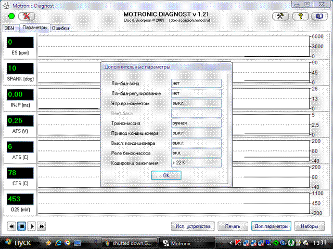The height and width of the screenshot is (249, 333).
Task: Confirm the dialog with the OK button
Action: coord(166,175)
